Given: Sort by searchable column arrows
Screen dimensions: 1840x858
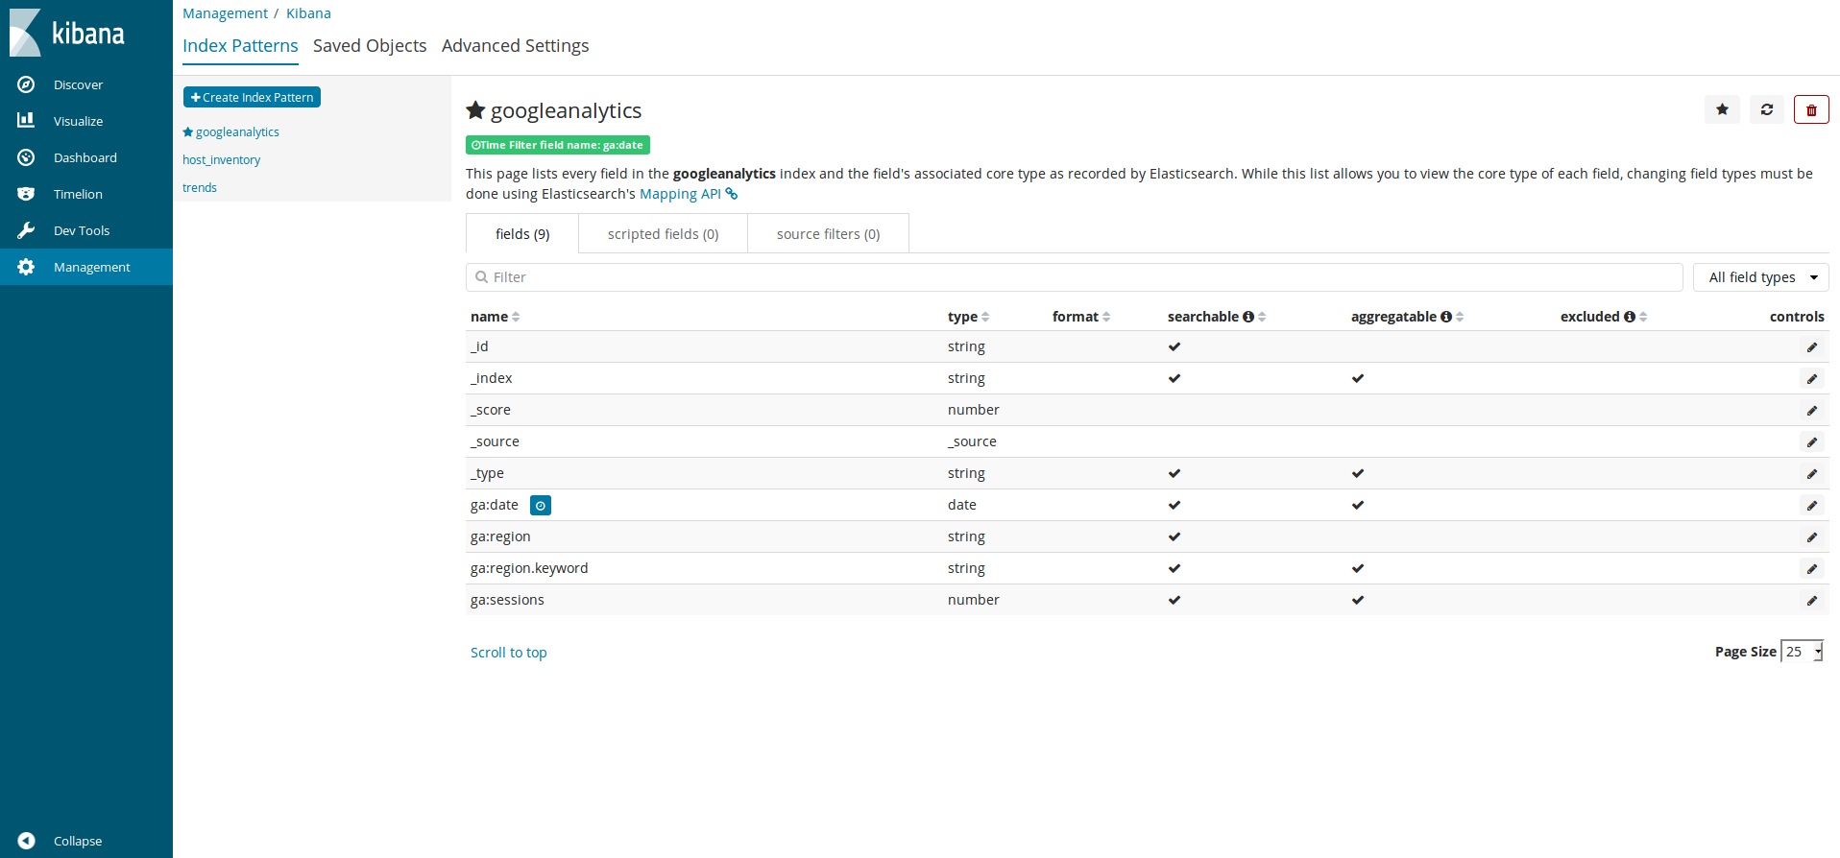Looking at the screenshot, I should point(1262,317).
